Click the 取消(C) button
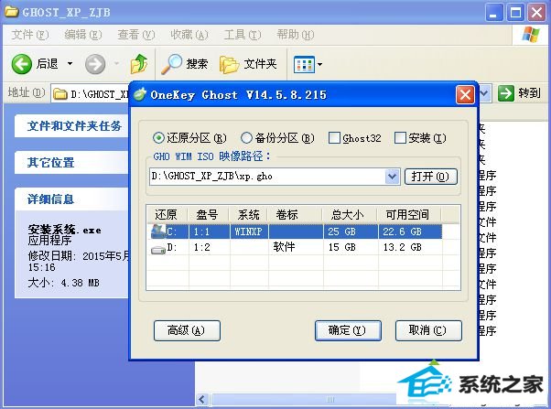Screen dimensions: 551x409 click(428, 330)
